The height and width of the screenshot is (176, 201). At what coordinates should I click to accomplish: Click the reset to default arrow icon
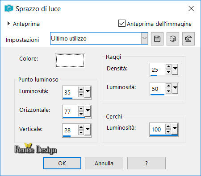(x=188, y=39)
